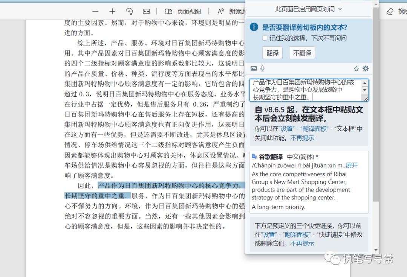407x277 pixels.
Task: Open 中文(简体) language dropdown
Action: [303, 157]
